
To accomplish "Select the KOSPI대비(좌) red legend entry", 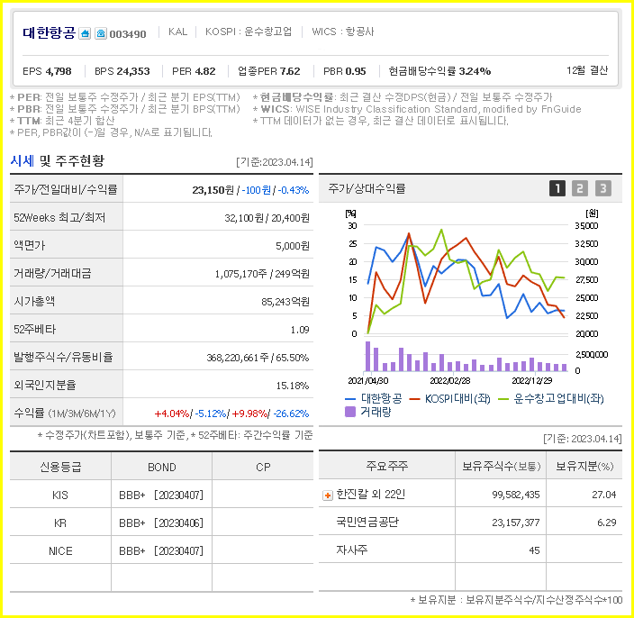I will 449,399.
